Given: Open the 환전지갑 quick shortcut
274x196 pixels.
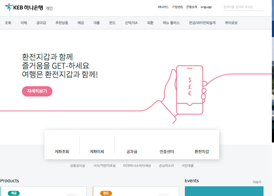Looking at the screenshot, I should [202, 152].
